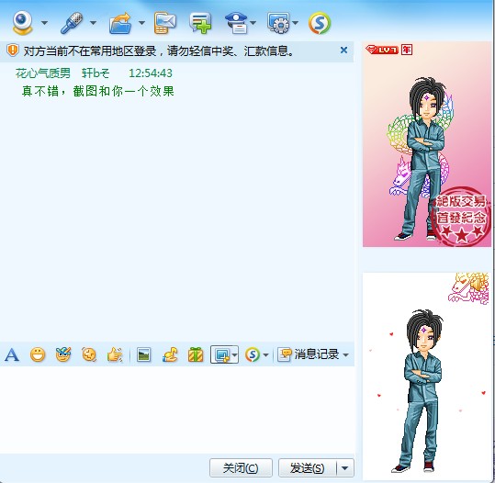Click the red LV7 diamond badge
Image resolution: width=495 pixels, height=483 pixels.
[382, 50]
